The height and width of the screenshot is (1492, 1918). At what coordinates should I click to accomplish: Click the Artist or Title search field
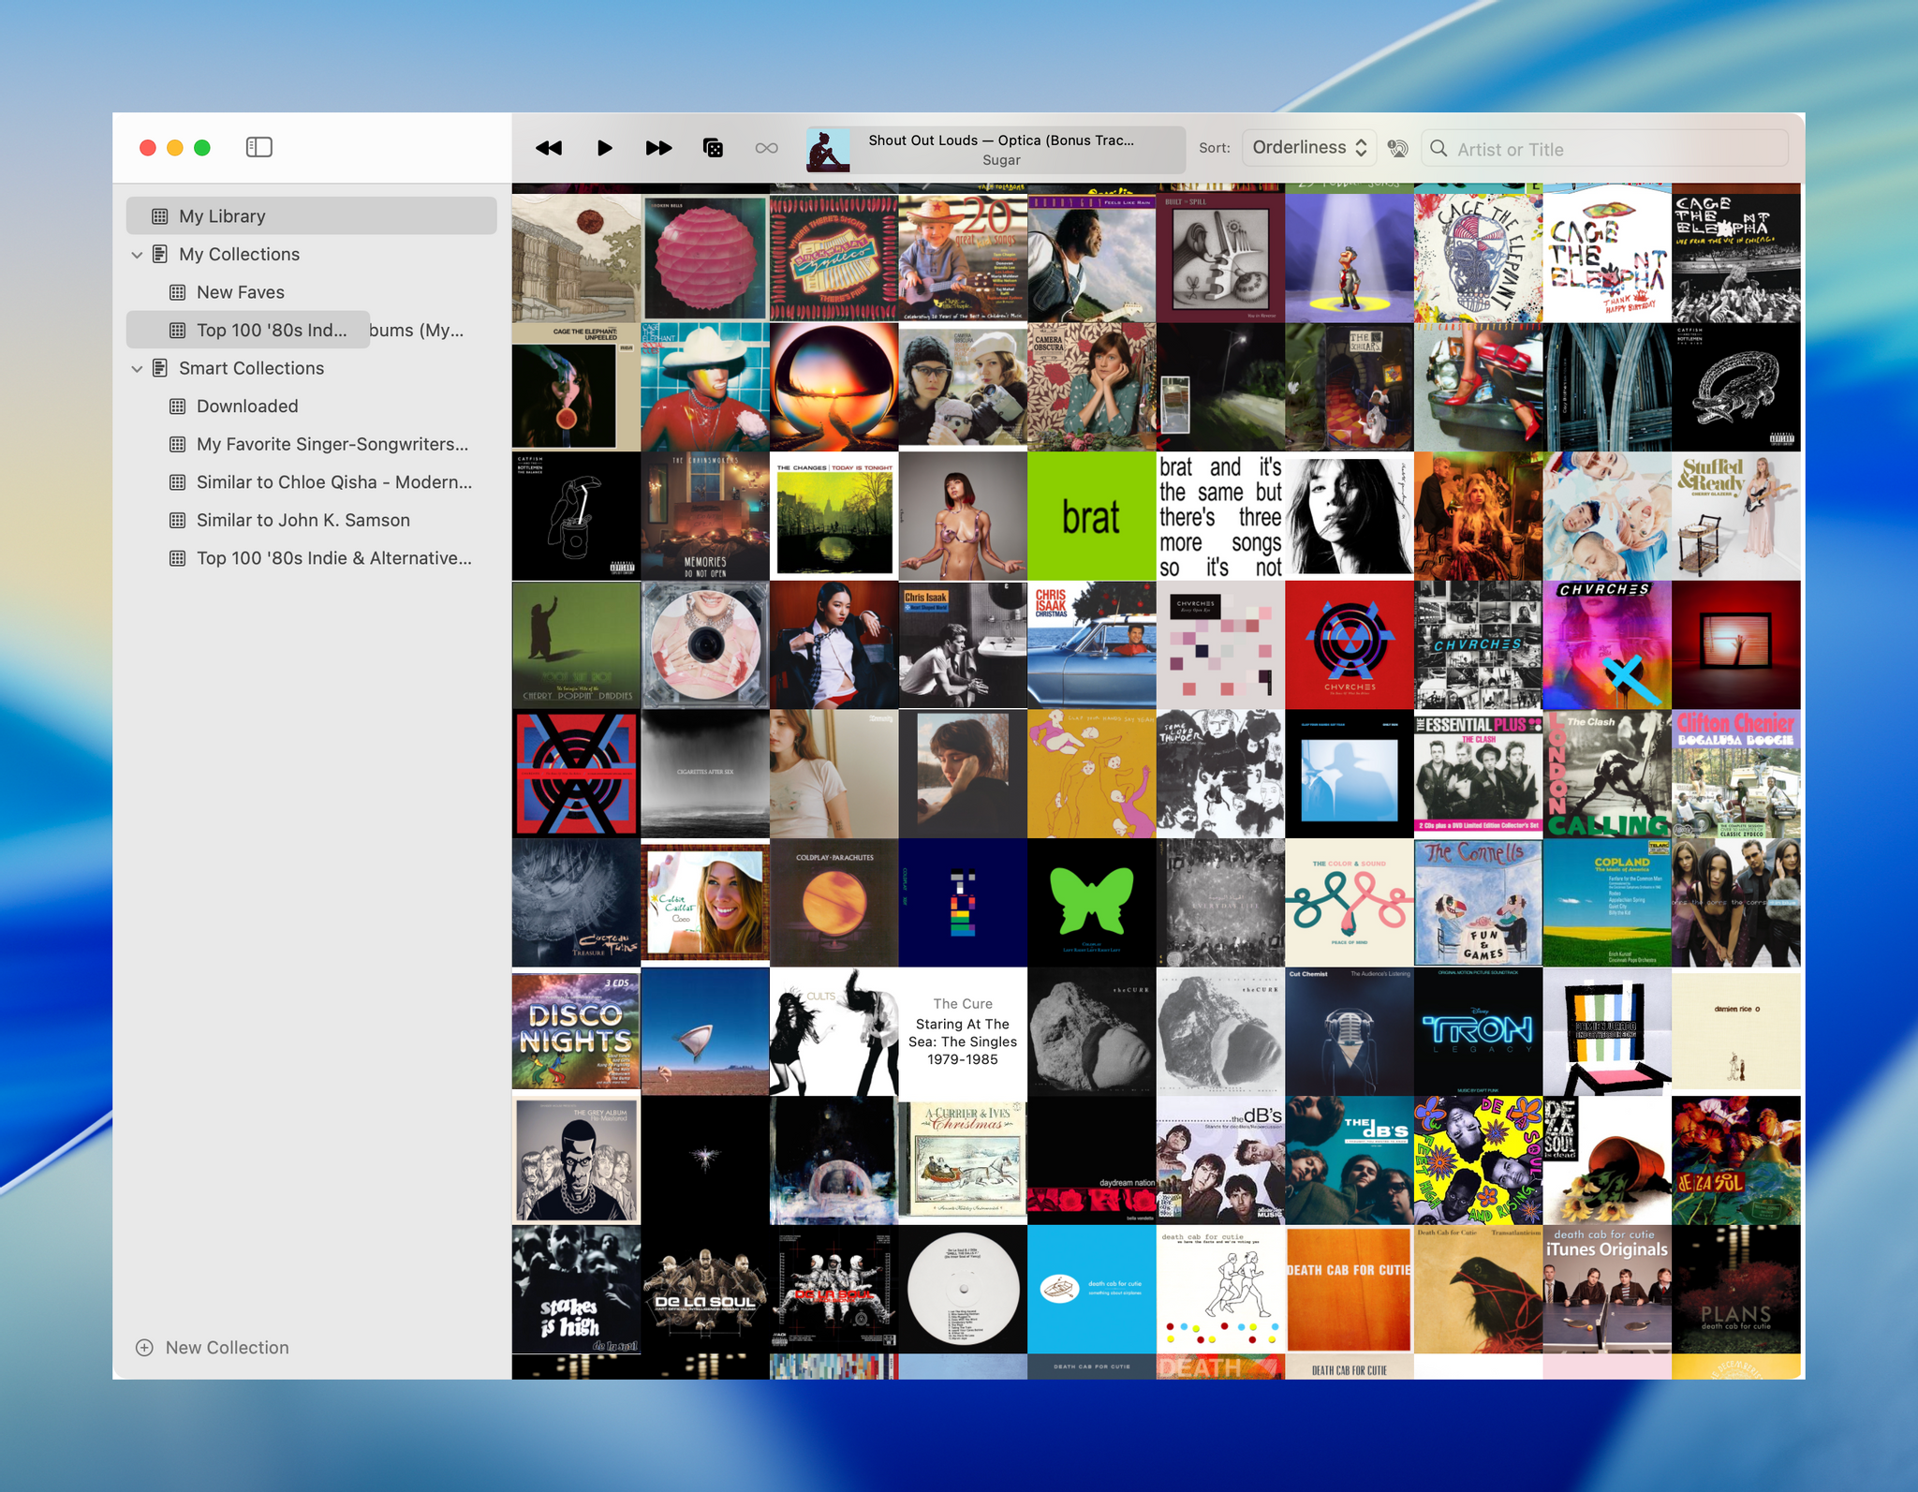point(1604,149)
